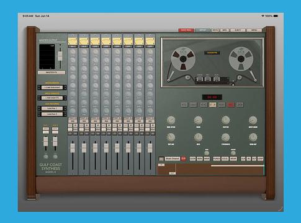
Task: Open channel 1 selector below its VU meter
Action: [x=73, y=46]
